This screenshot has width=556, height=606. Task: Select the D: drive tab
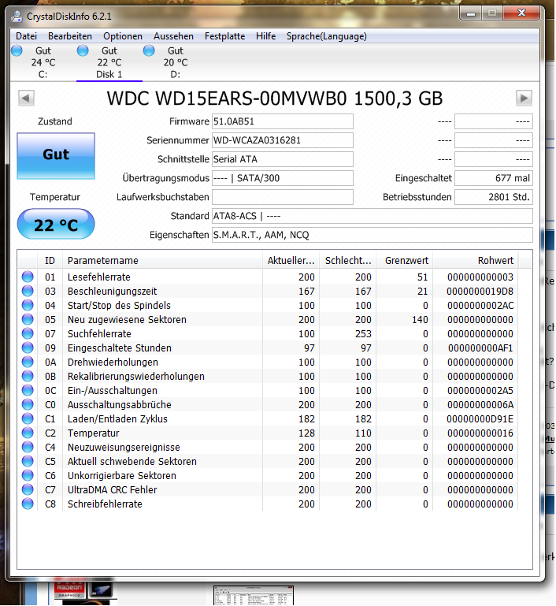pos(176,62)
